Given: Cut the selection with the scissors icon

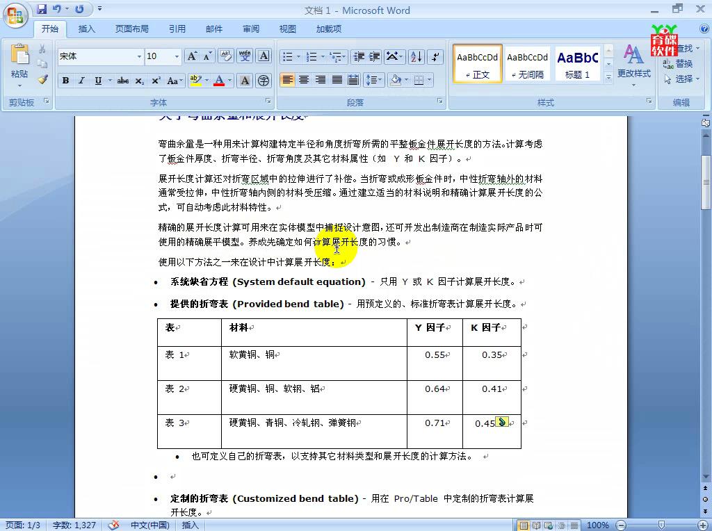Looking at the screenshot, I should tap(42, 49).
